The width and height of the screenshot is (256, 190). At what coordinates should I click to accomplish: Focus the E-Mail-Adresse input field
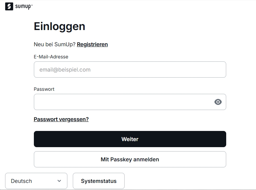pyautogui.click(x=130, y=70)
